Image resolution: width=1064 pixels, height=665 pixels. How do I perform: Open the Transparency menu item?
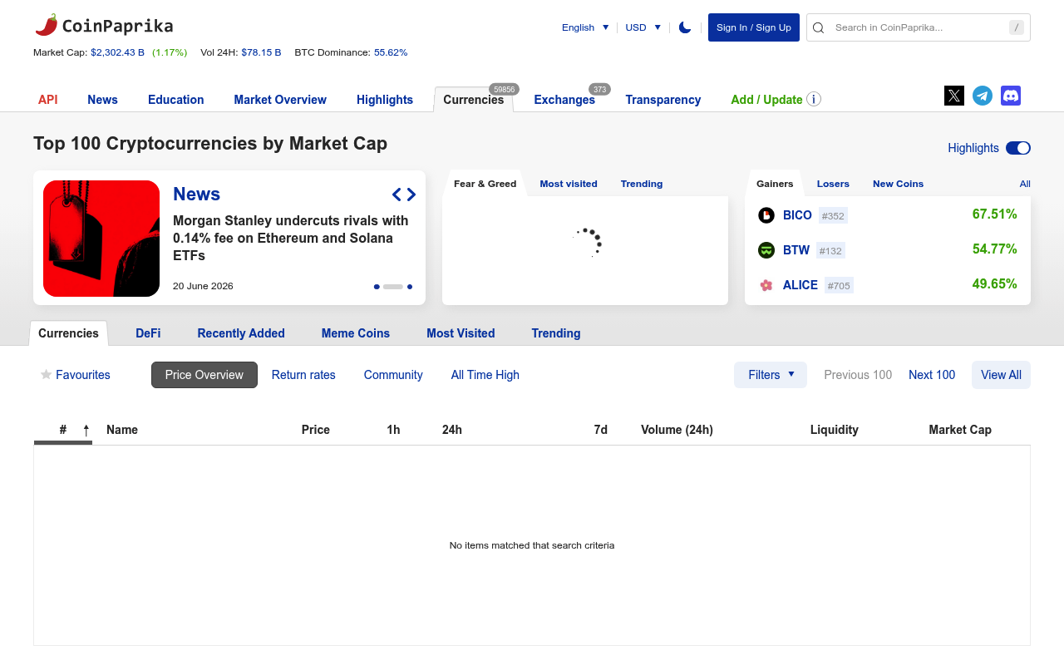[x=663, y=100]
